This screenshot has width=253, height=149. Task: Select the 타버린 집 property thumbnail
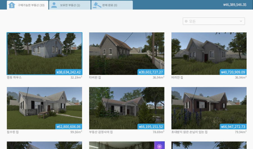click(127, 54)
